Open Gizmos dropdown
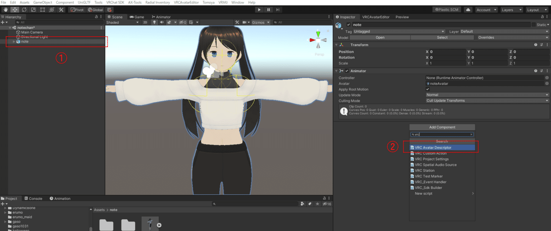Screen dimensions: 551x231 click(261, 22)
